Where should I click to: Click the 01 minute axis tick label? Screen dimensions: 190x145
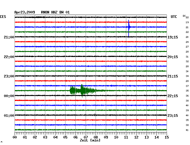click(x=25, y=137)
